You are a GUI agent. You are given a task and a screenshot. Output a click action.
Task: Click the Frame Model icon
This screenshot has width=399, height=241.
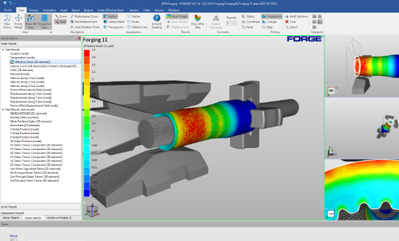(19, 21)
